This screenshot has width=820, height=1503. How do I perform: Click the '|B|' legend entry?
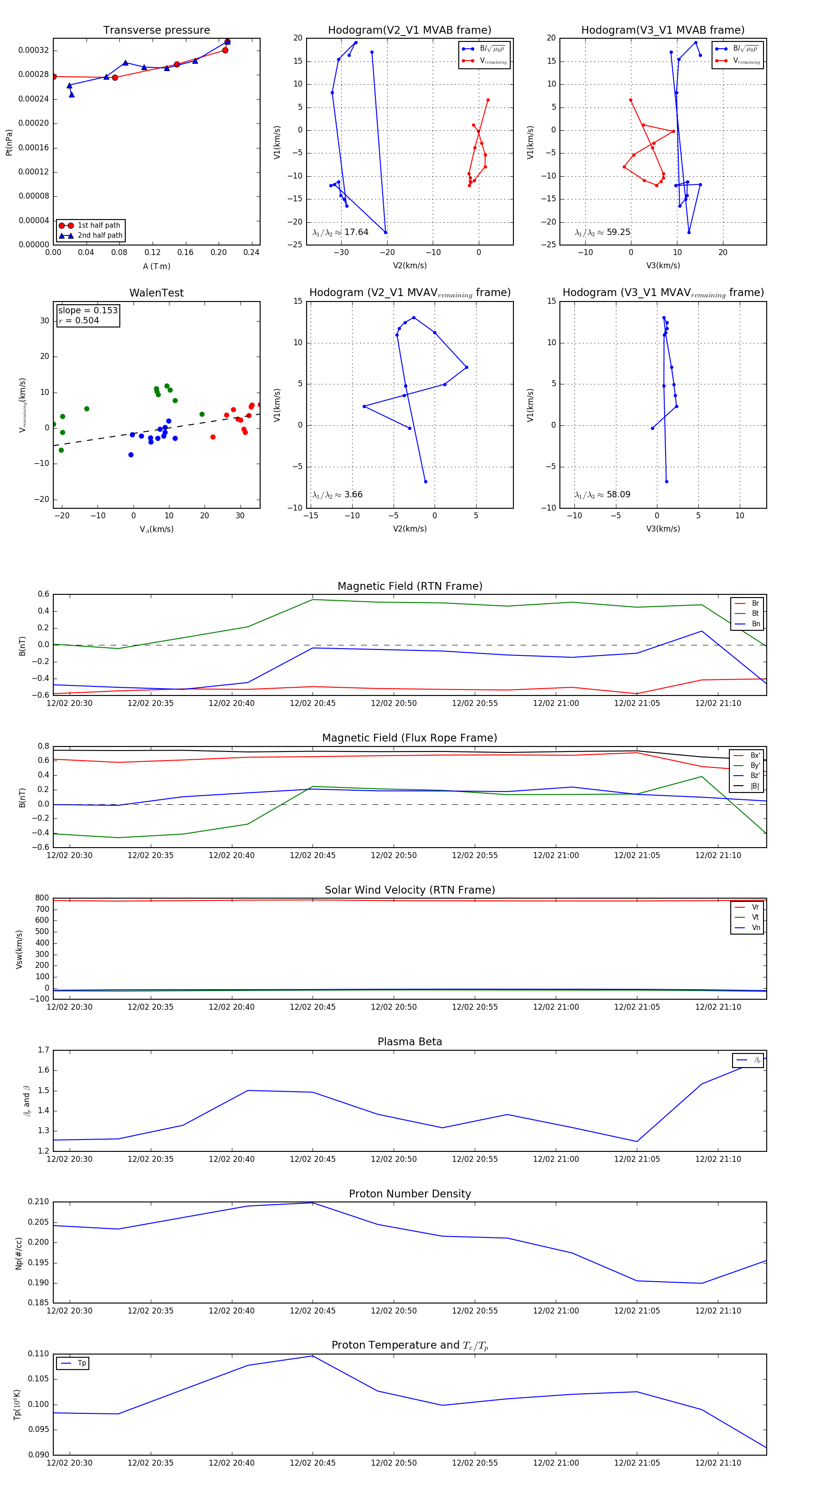point(747,787)
